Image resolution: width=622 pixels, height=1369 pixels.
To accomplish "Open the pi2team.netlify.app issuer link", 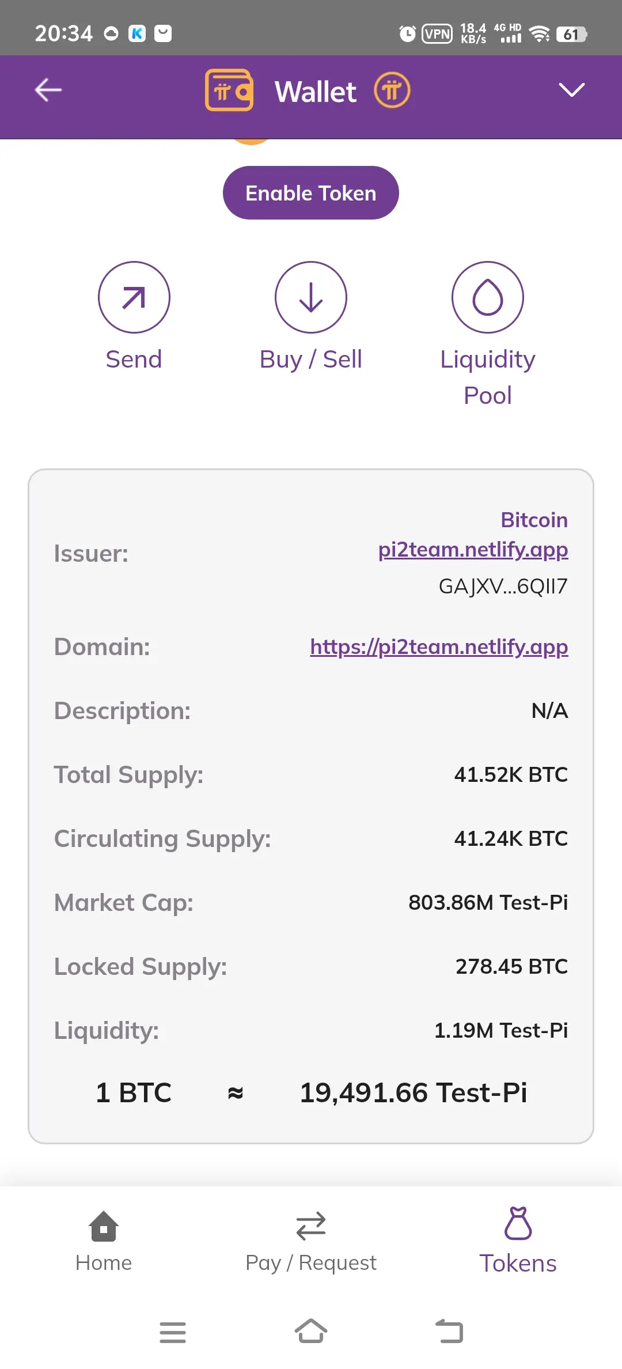I will (x=473, y=550).
